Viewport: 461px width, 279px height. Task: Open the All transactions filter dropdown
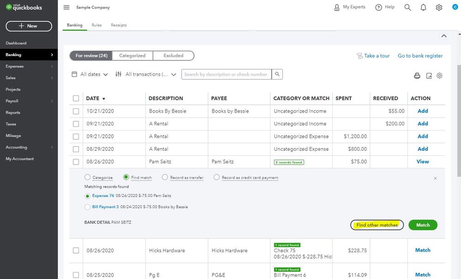click(x=146, y=74)
